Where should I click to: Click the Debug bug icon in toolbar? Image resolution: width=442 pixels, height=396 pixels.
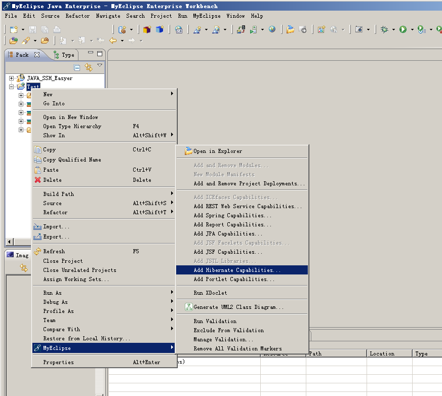coord(385,29)
